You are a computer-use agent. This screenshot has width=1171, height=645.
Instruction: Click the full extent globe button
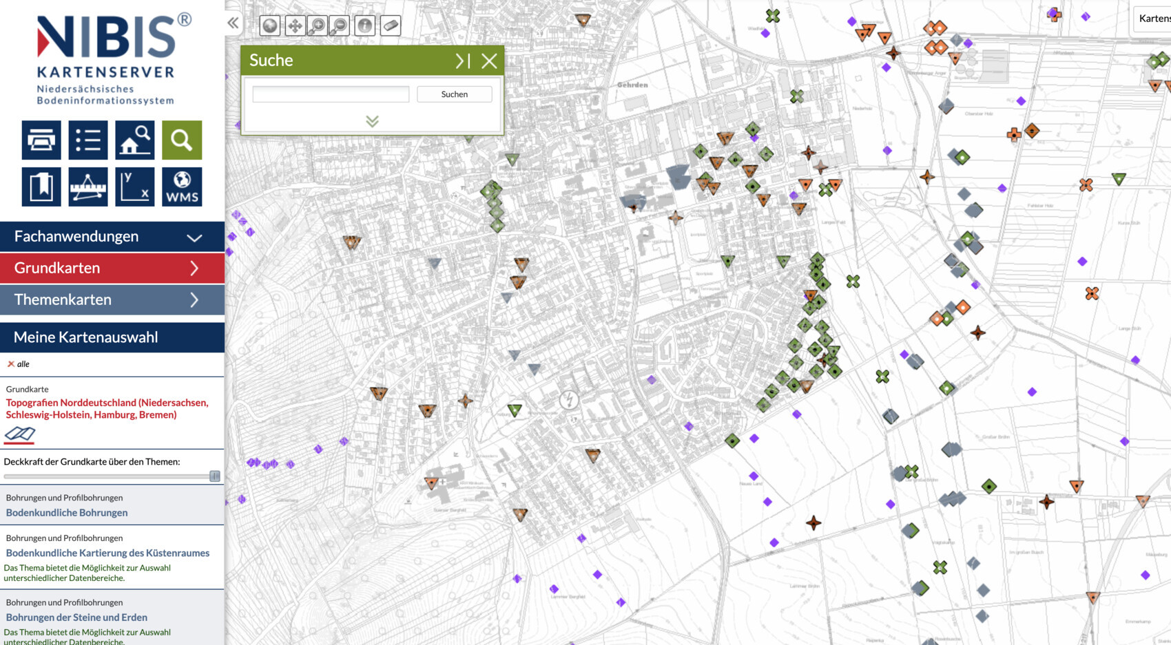coord(270,26)
